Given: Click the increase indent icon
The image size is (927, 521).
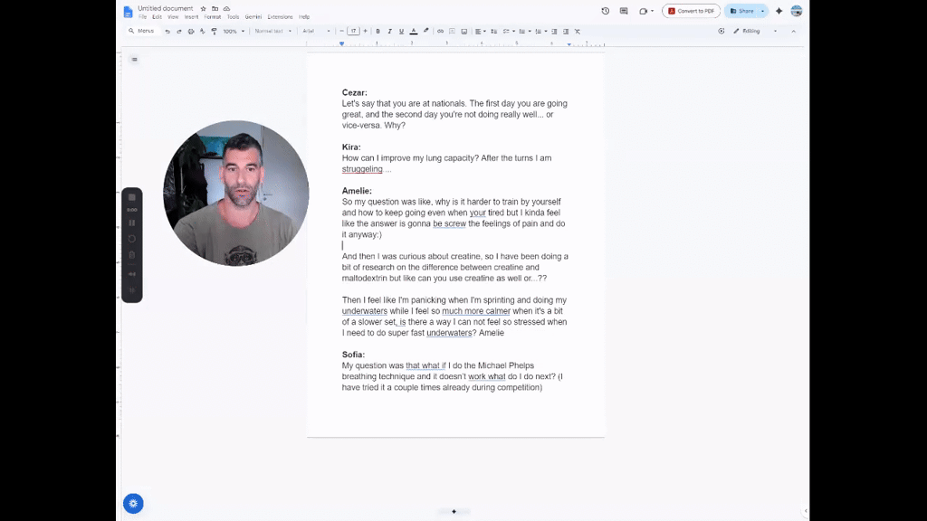Looking at the screenshot, I should 566,32.
